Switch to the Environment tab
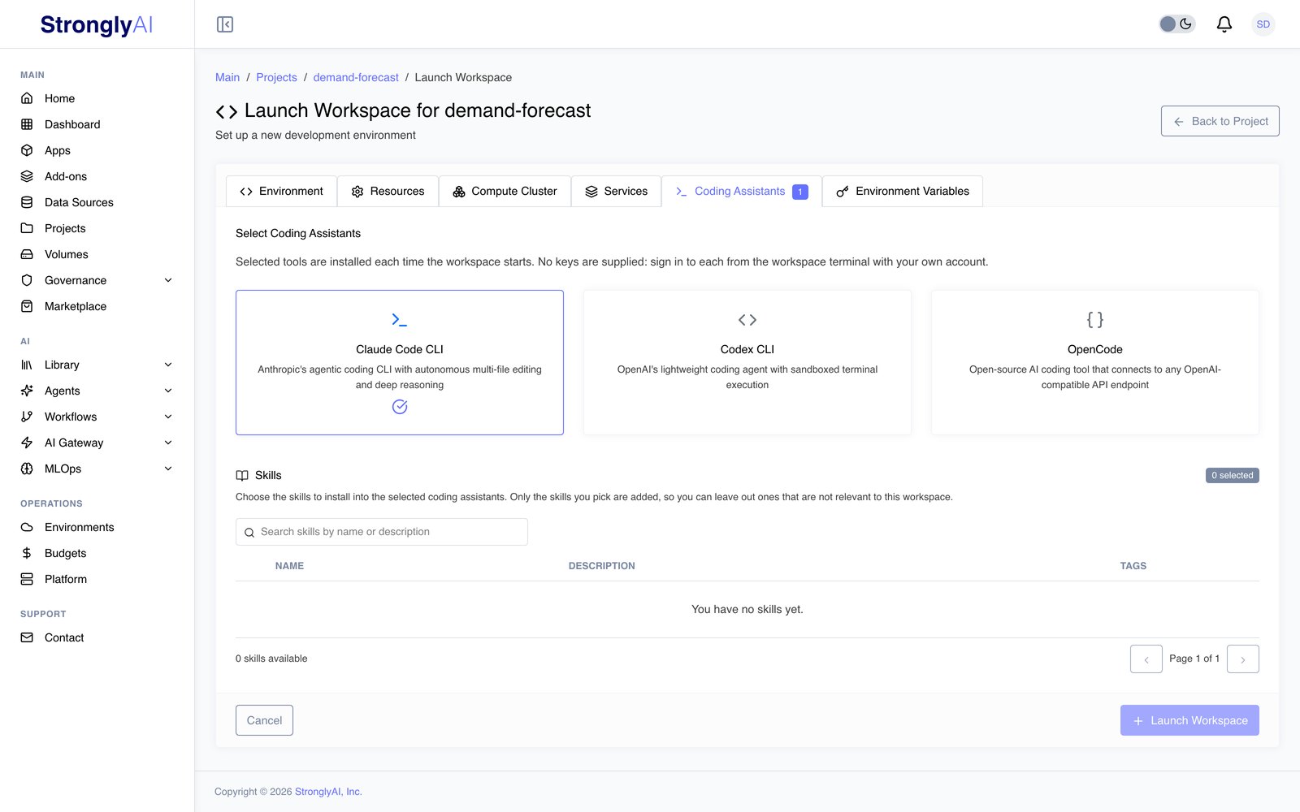Viewport: 1300px width, 812px height. (x=281, y=192)
